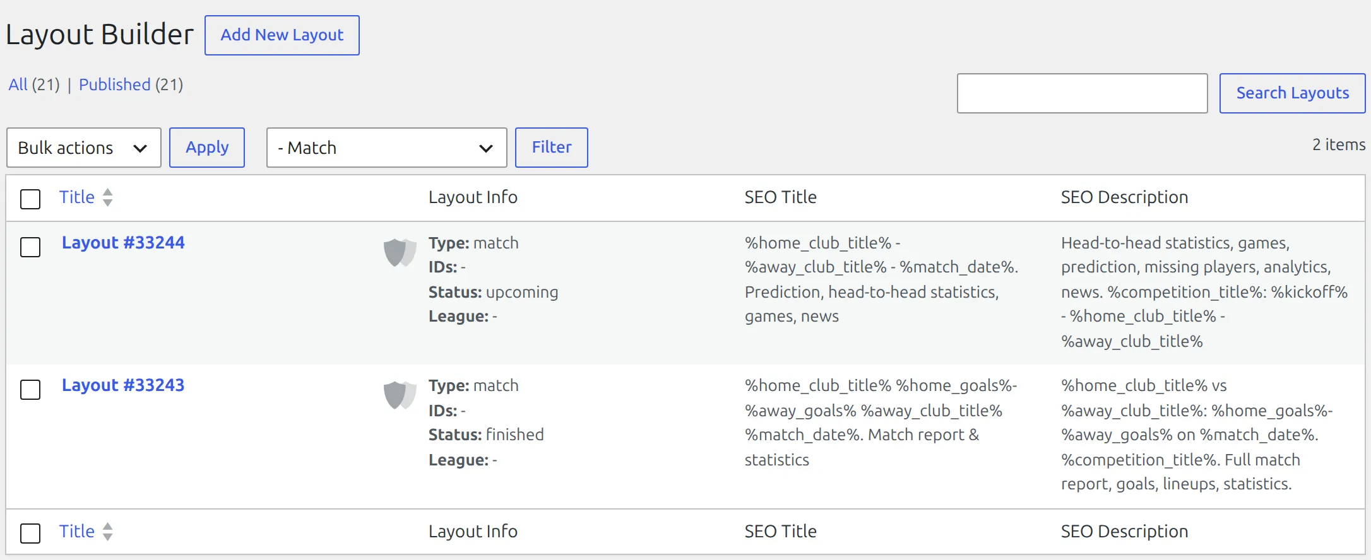Sort by the header Title column
The image size is (1371, 560).
(77, 197)
